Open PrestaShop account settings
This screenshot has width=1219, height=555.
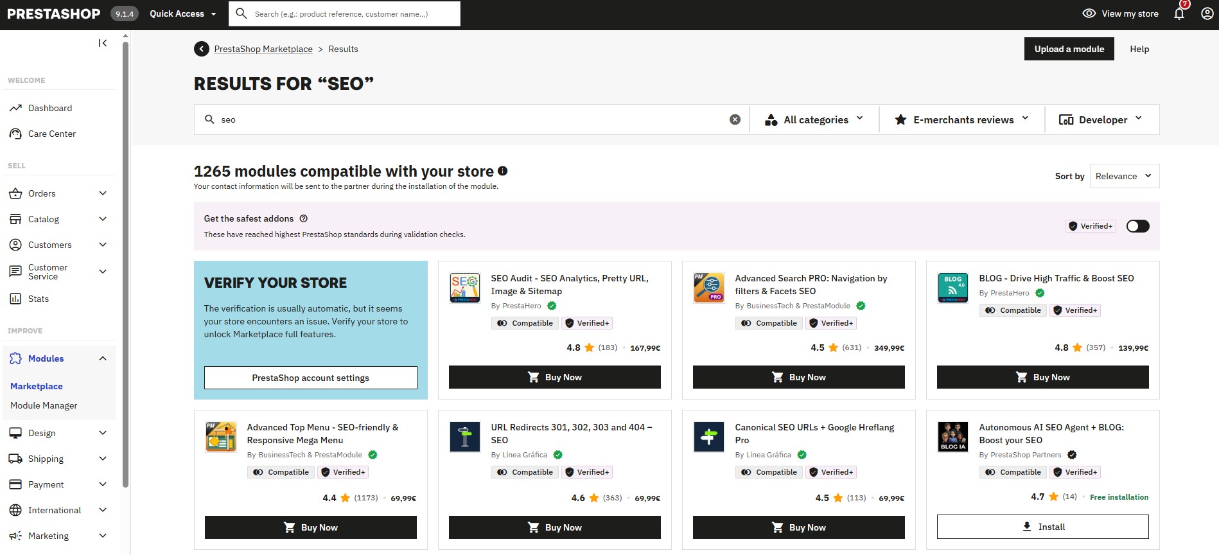pyautogui.click(x=311, y=378)
